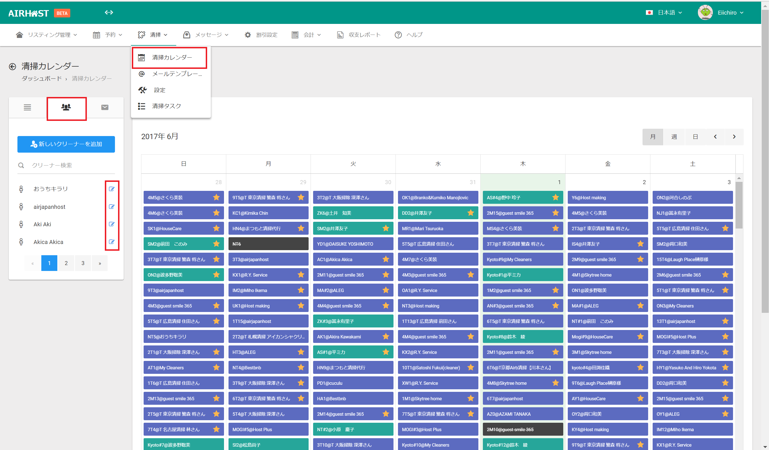The height and width of the screenshot is (450, 769).
Task: Select 月 month view button
Action: (x=653, y=137)
